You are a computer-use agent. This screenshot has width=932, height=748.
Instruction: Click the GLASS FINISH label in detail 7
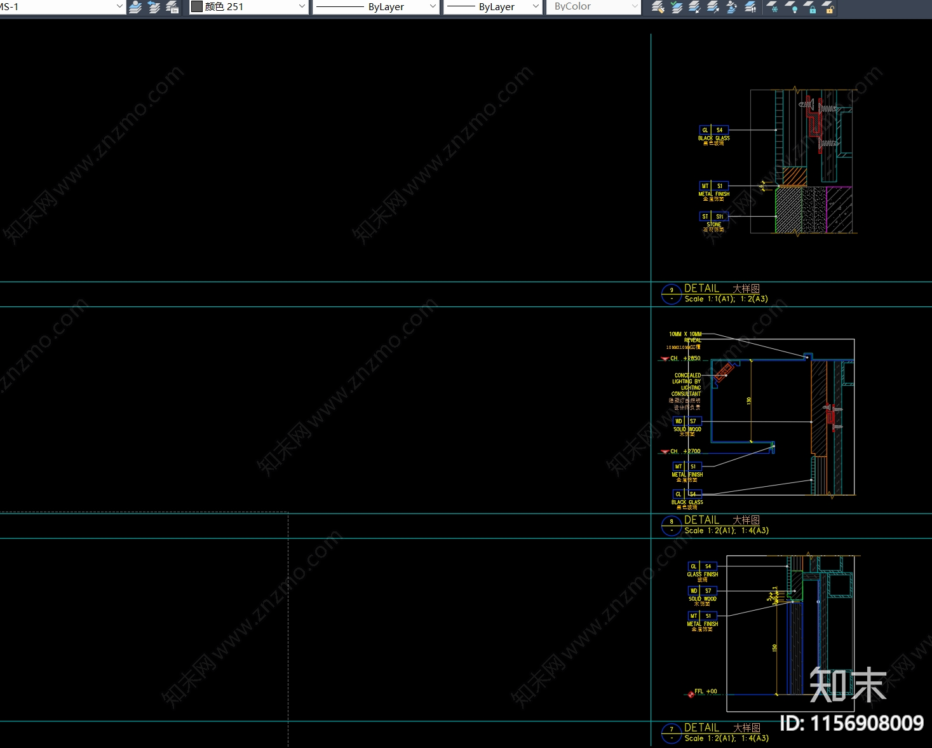pos(703,575)
